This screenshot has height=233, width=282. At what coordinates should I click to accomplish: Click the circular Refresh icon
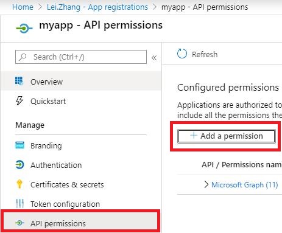coord(182,54)
